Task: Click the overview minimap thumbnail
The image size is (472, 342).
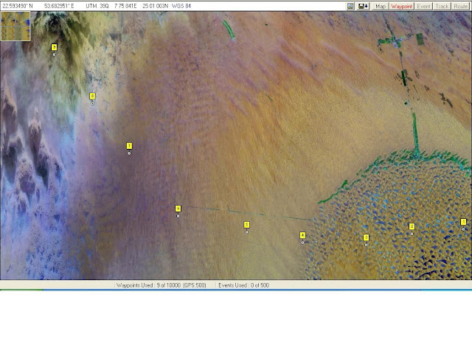Action: [x=15, y=27]
